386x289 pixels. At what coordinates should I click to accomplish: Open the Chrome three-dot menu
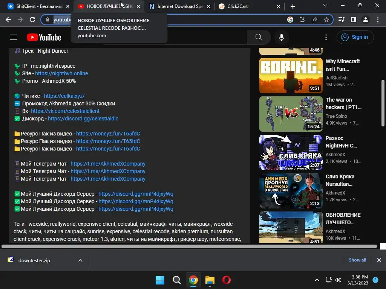tap(378, 20)
